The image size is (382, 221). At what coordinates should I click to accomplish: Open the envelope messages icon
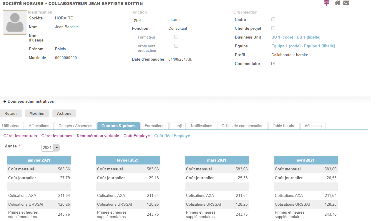(346, 3)
